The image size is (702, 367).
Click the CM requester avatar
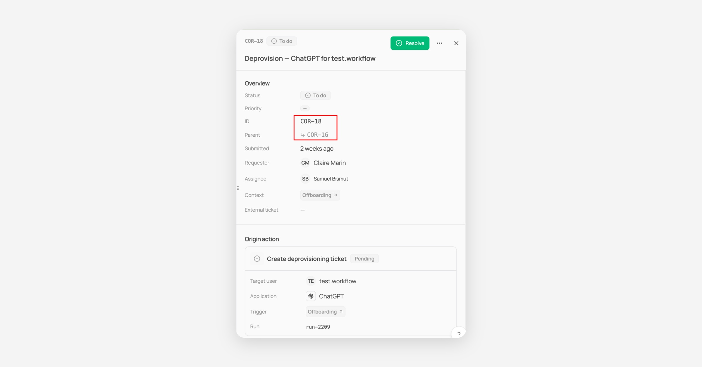(x=305, y=163)
